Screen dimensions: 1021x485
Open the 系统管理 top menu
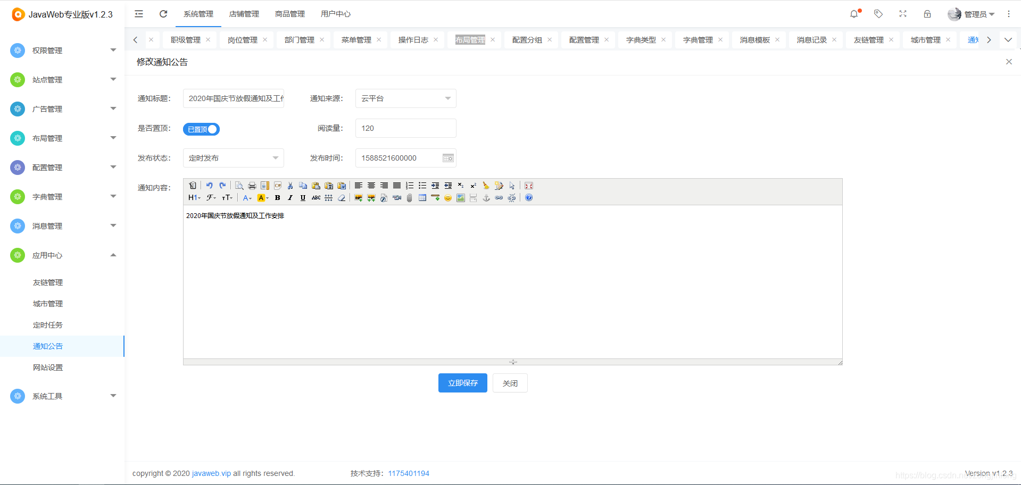[198, 14]
